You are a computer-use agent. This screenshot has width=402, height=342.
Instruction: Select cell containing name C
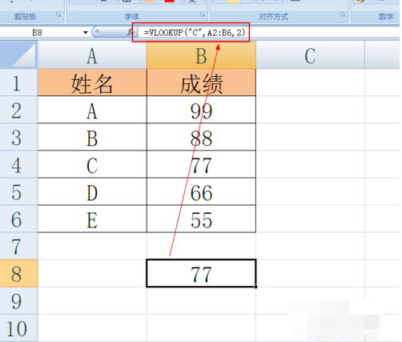pyautogui.click(x=92, y=164)
